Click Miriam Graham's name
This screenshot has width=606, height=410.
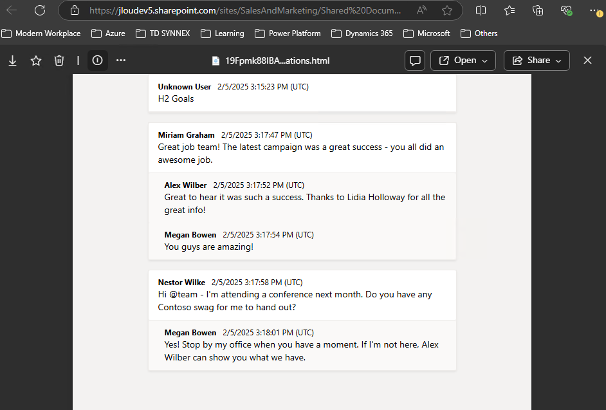pos(187,135)
